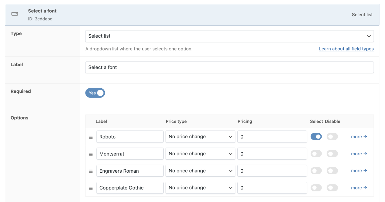Toggle Select switch for Roboto off
This screenshot has height=202, width=385.
[316, 137]
